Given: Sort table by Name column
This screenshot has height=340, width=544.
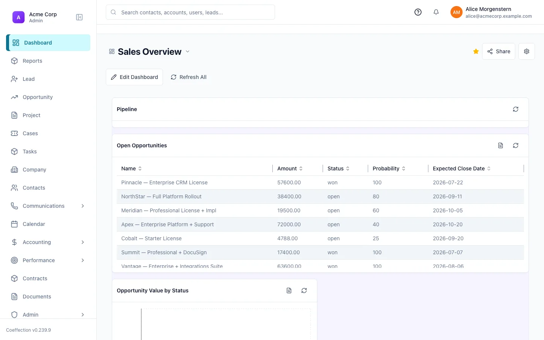Looking at the screenshot, I should 131,168.
